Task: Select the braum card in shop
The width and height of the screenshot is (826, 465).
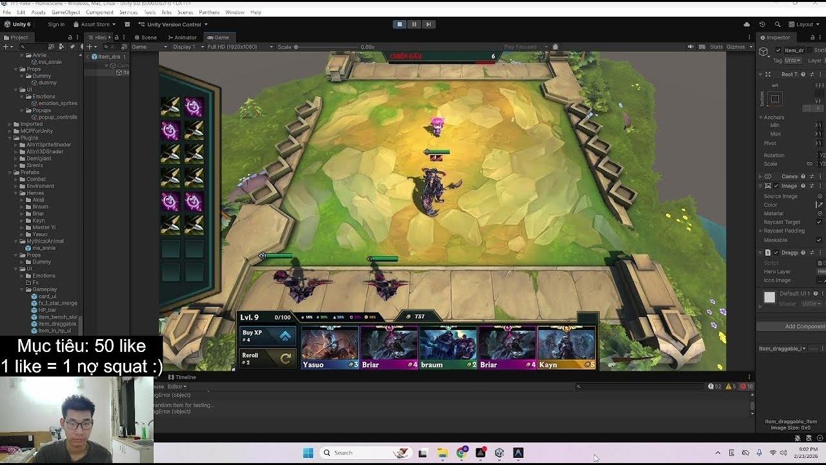Action: tap(448, 347)
